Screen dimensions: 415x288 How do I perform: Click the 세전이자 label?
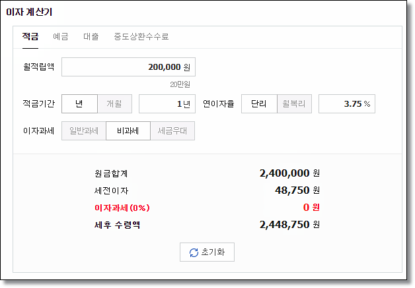coord(111,190)
